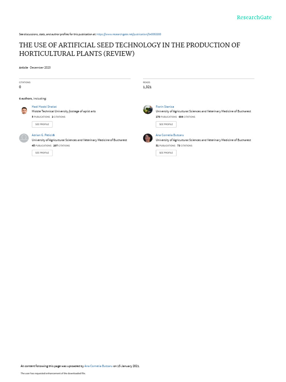Open the uploader link Ana Cornelia Butcaru in footer
This screenshot has width=286, height=382.
98,366
